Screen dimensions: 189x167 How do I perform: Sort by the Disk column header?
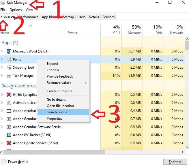153,30
